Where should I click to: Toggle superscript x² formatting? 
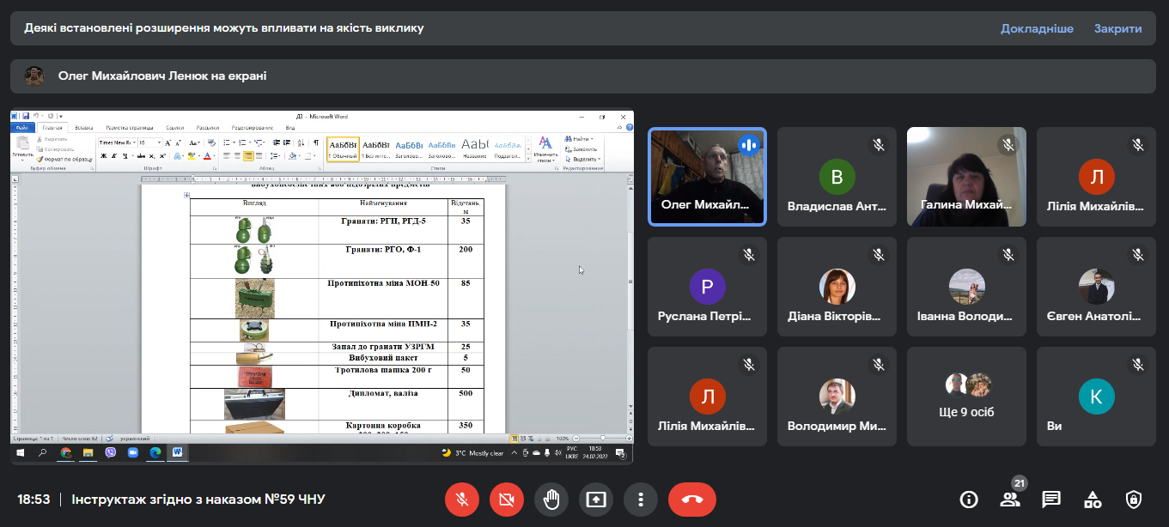point(162,156)
